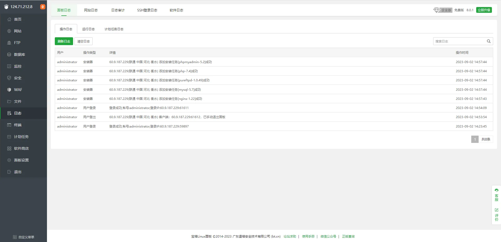The height and width of the screenshot is (242, 501).
Task: Open the 使用手册 footer link
Action: pyautogui.click(x=308, y=237)
